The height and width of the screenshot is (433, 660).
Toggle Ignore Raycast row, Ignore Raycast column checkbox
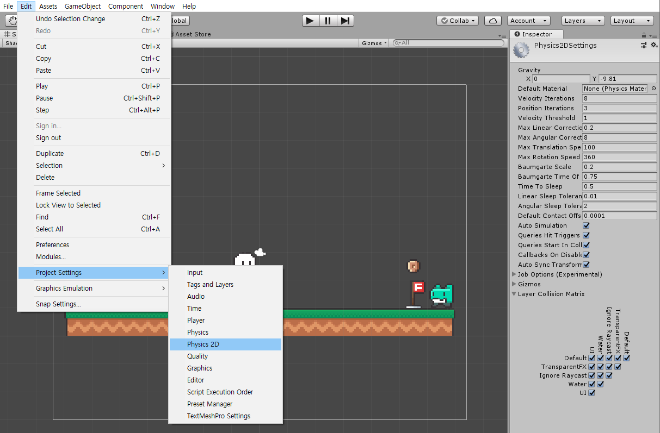pyautogui.click(x=609, y=375)
